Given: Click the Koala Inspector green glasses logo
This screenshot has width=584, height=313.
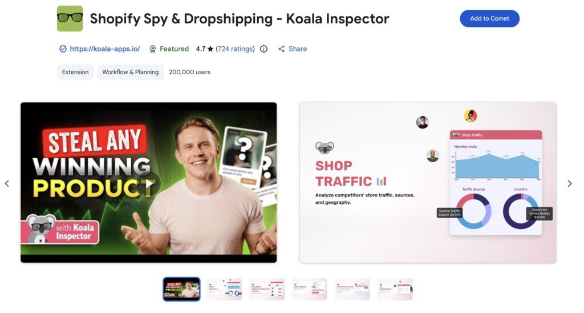Looking at the screenshot, I should [70, 19].
